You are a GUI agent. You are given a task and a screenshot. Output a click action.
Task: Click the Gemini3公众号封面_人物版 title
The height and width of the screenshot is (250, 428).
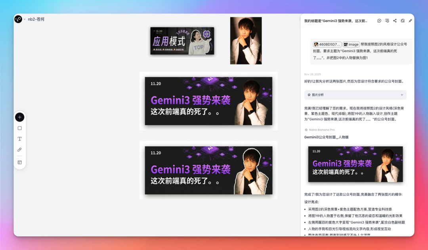click(327, 137)
